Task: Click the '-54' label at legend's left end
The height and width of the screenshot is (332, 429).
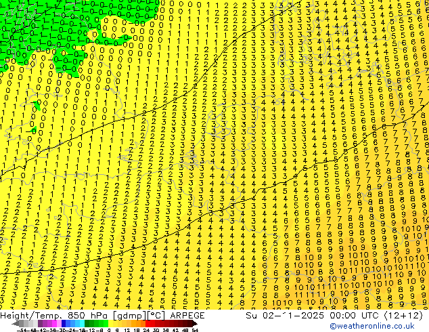Action: coord(22,331)
